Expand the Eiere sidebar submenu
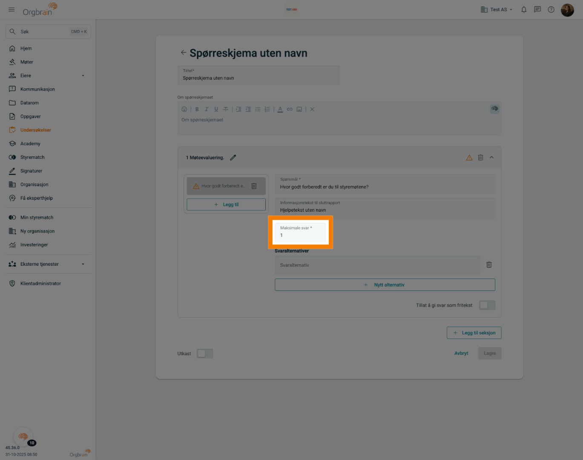 tap(83, 76)
